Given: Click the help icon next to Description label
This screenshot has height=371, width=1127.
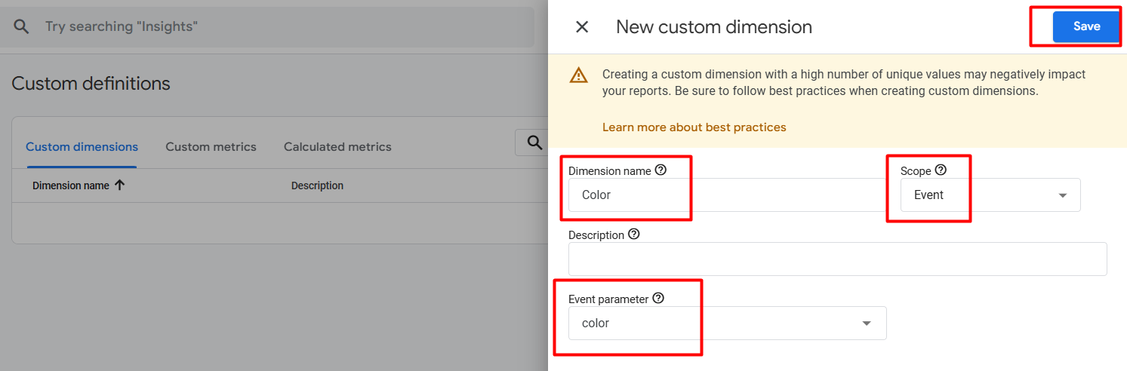Looking at the screenshot, I should click(634, 235).
